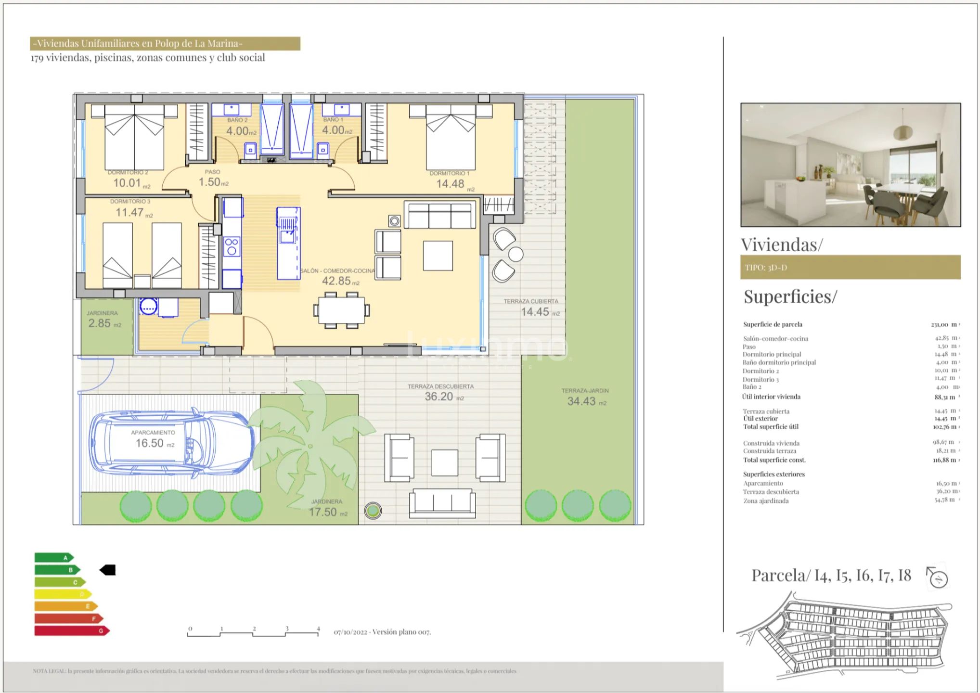The height and width of the screenshot is (693, 980).
Task: Click the round table on covered terrace
Action: click(x=516, y=254)
